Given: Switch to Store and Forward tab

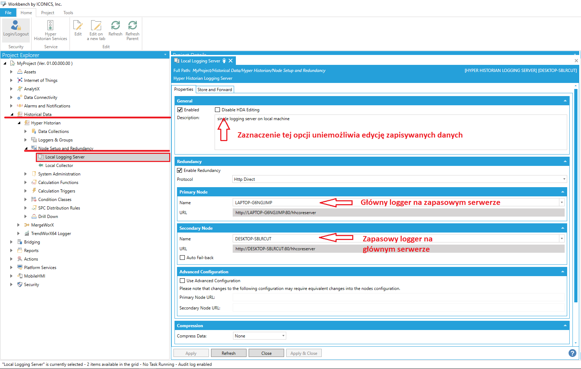Looking at the screenshot, I should click(215, 90).
